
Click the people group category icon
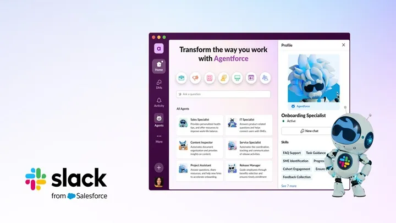click(x=265, y=78)
